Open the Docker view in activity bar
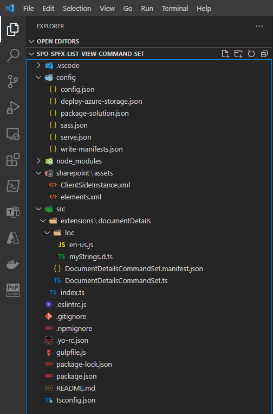This screenshot has width=273, height=414. [x=13, y=264]
